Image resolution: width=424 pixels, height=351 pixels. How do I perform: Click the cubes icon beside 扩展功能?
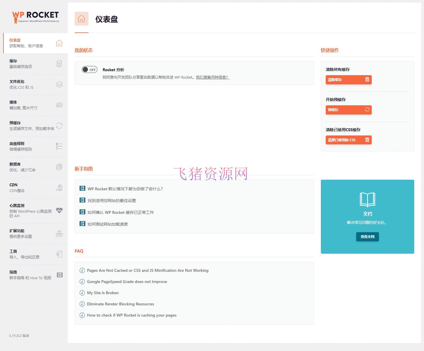tap(59, 234)
